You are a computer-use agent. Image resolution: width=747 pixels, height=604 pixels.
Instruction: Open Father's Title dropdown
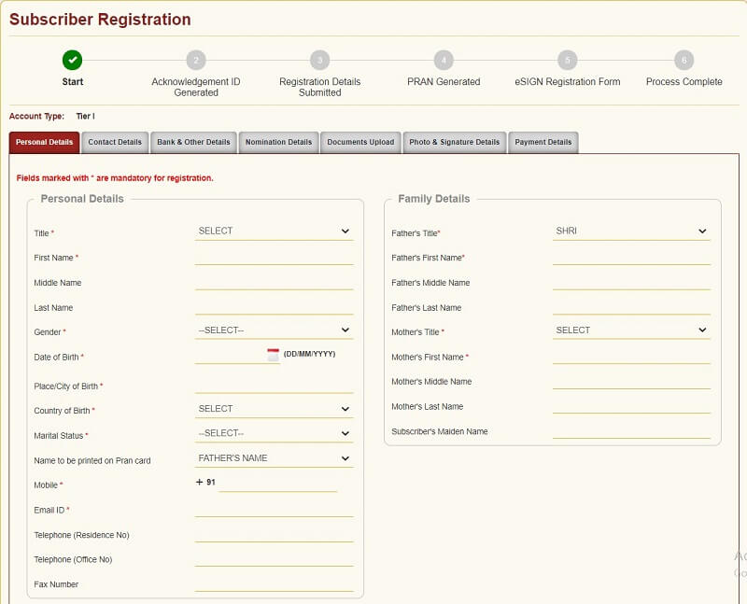pyautogui.click(x=631, y=231)
